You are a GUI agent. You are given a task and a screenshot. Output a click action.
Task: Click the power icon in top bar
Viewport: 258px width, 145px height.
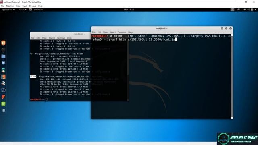coord(252,10)
